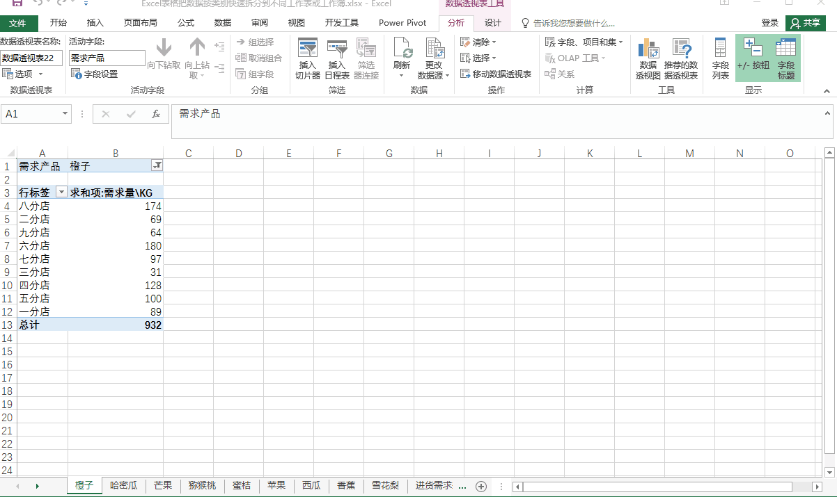Switch to the Data ribbon tab

pyautogui.click(x=223, y=23)
